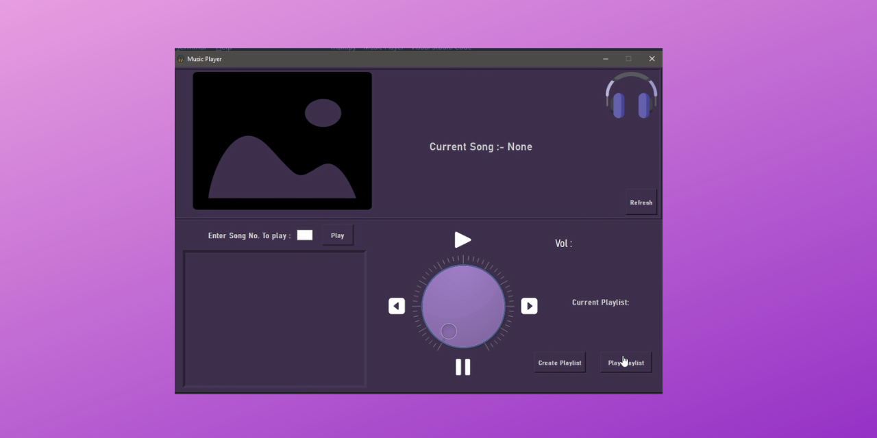Pause the current song

click(462, 367)
